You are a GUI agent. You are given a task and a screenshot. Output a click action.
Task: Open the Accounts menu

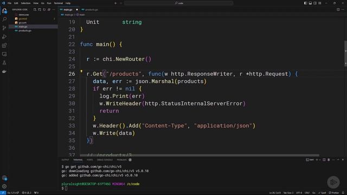(4, 178)
